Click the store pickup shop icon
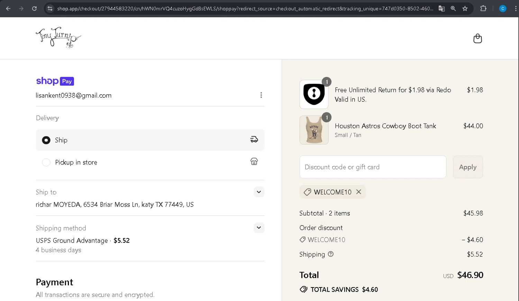Screen dimensions: 519x301 [x=254, y=161]
